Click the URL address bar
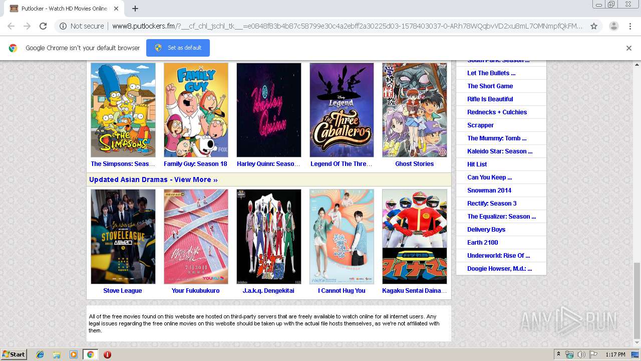The image size is (641, 361). [347, 26]
